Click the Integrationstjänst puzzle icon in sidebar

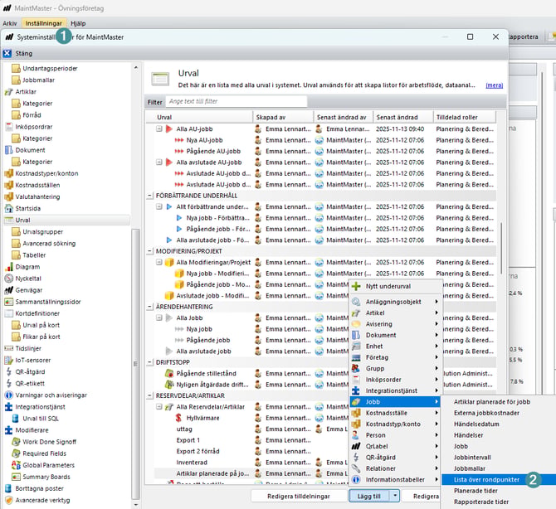(x=8, y=407)
